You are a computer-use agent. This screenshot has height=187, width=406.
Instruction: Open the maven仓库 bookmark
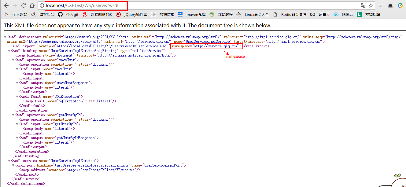[x=192, y=14]
